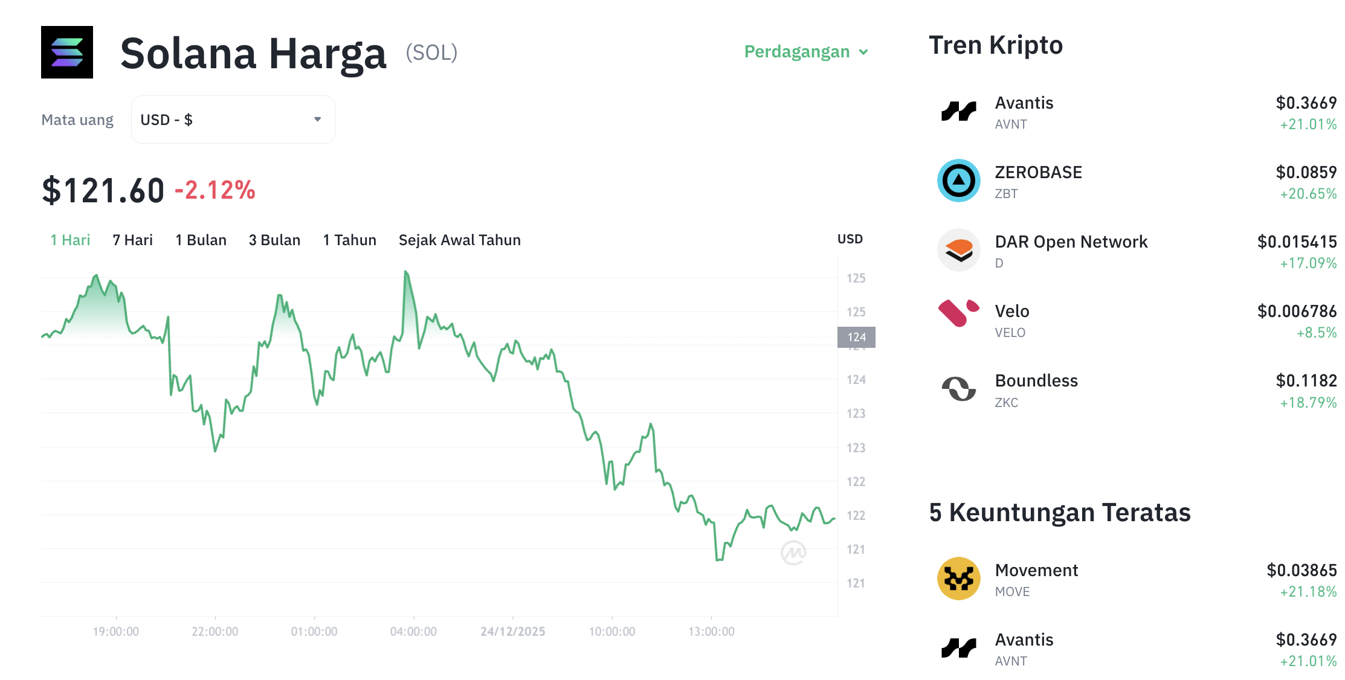The height and width of the screenshot is (680, 1345).
Task: Click the ZEROBASE coin icon
Action: pyautogui.click(x=958, y=181)
